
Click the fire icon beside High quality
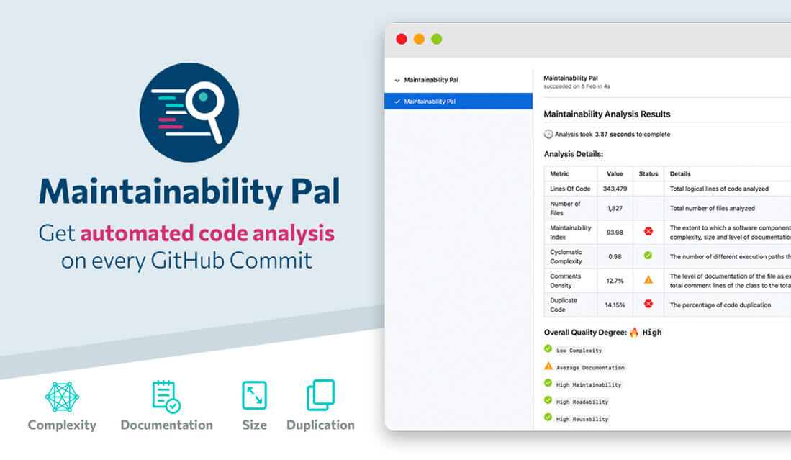pos(634,332)
